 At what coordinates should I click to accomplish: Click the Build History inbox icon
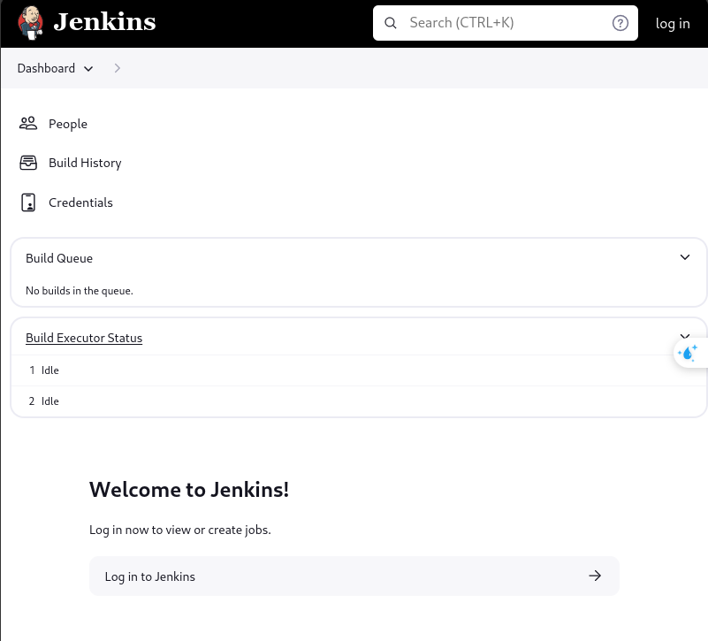(28, 163)
